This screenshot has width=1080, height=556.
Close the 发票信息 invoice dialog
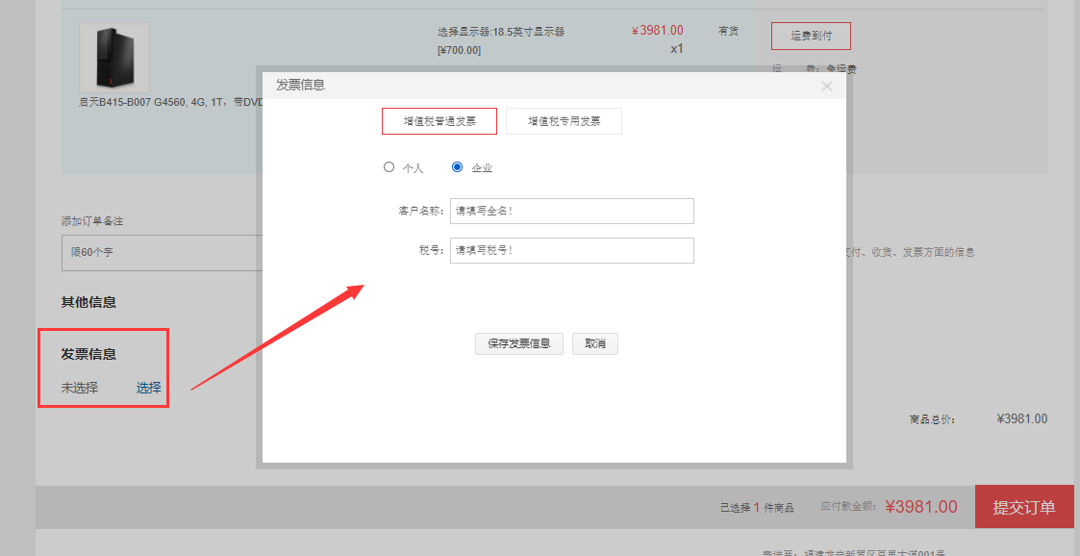click(826, 86)
